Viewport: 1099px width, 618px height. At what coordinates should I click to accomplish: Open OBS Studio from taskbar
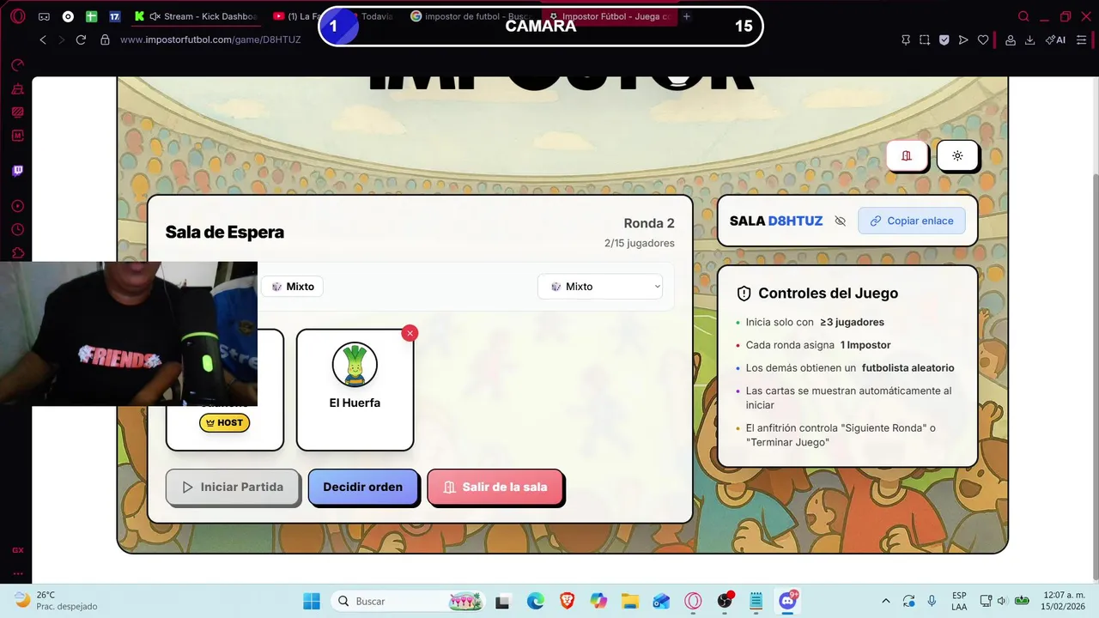725,601
